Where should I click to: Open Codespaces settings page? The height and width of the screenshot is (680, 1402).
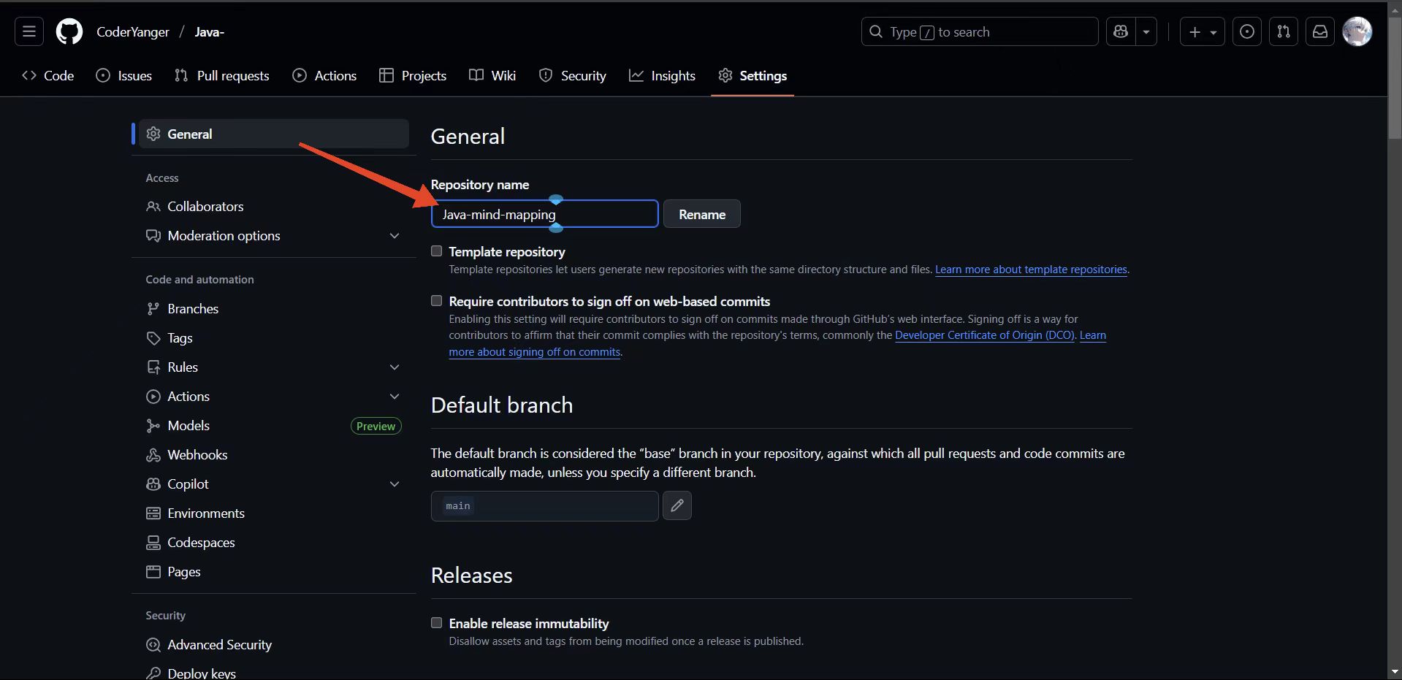pyautogui.click(x=274, y=543)
